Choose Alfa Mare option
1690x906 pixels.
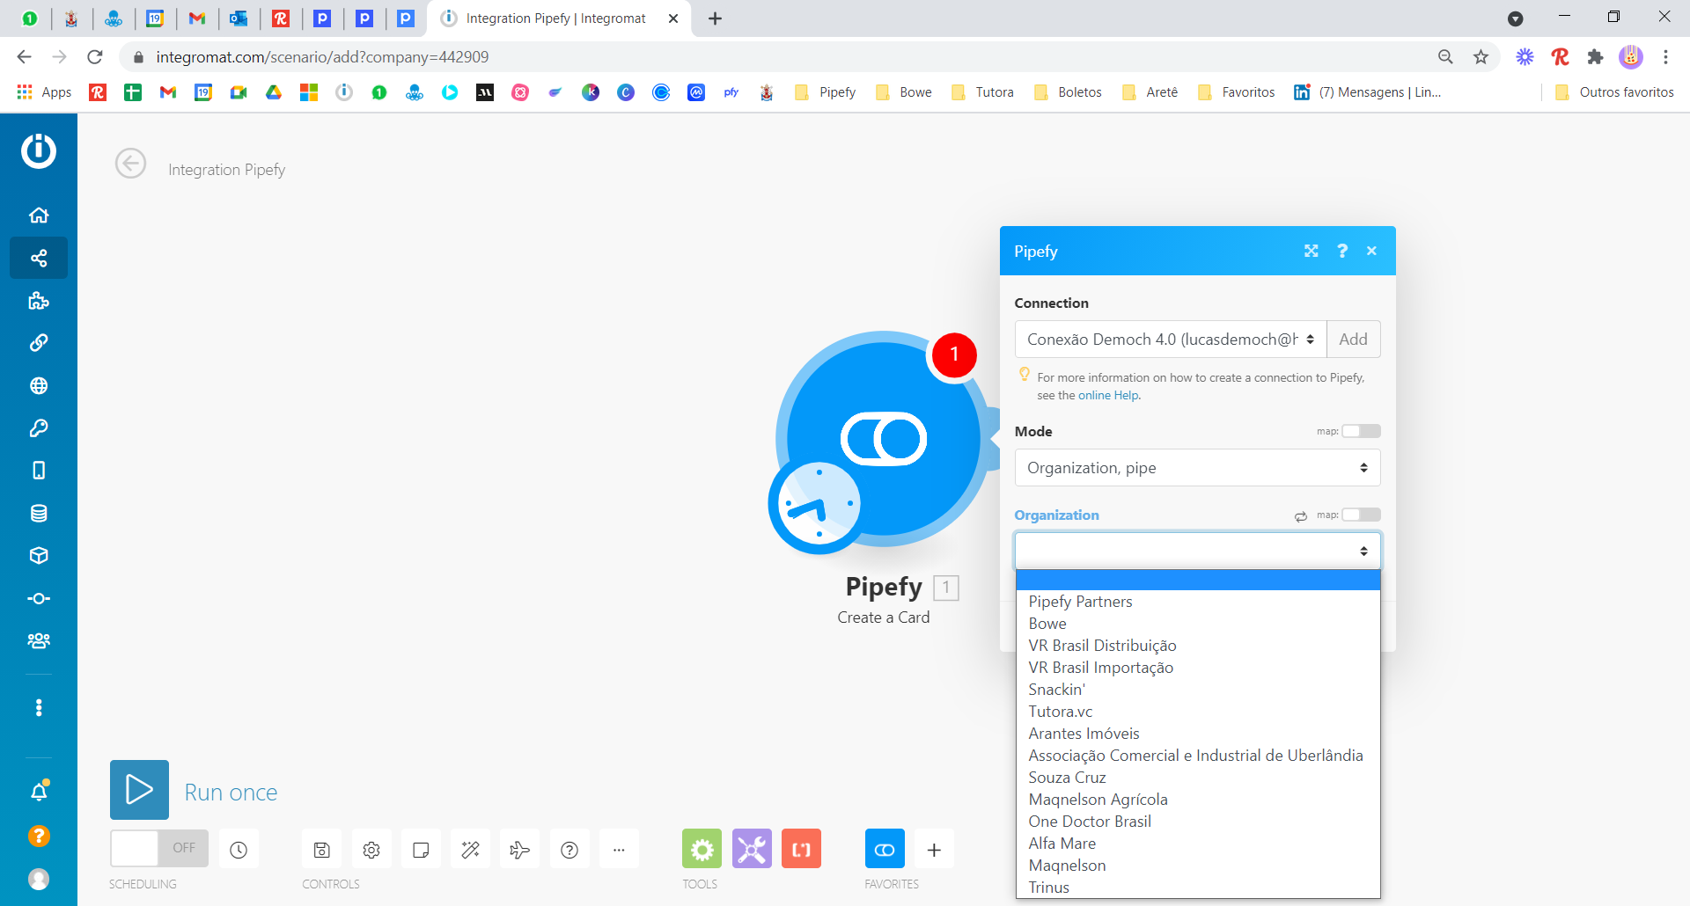point(1198,844)
